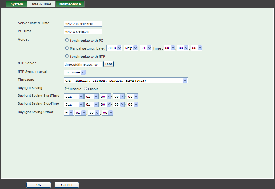
Task: Open the manual date day dropdown showing 21
Action: click(146, 48)
